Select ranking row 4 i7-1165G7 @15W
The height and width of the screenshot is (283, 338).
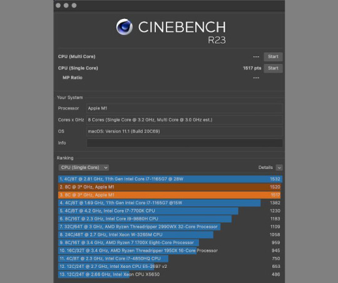(170, 203)
